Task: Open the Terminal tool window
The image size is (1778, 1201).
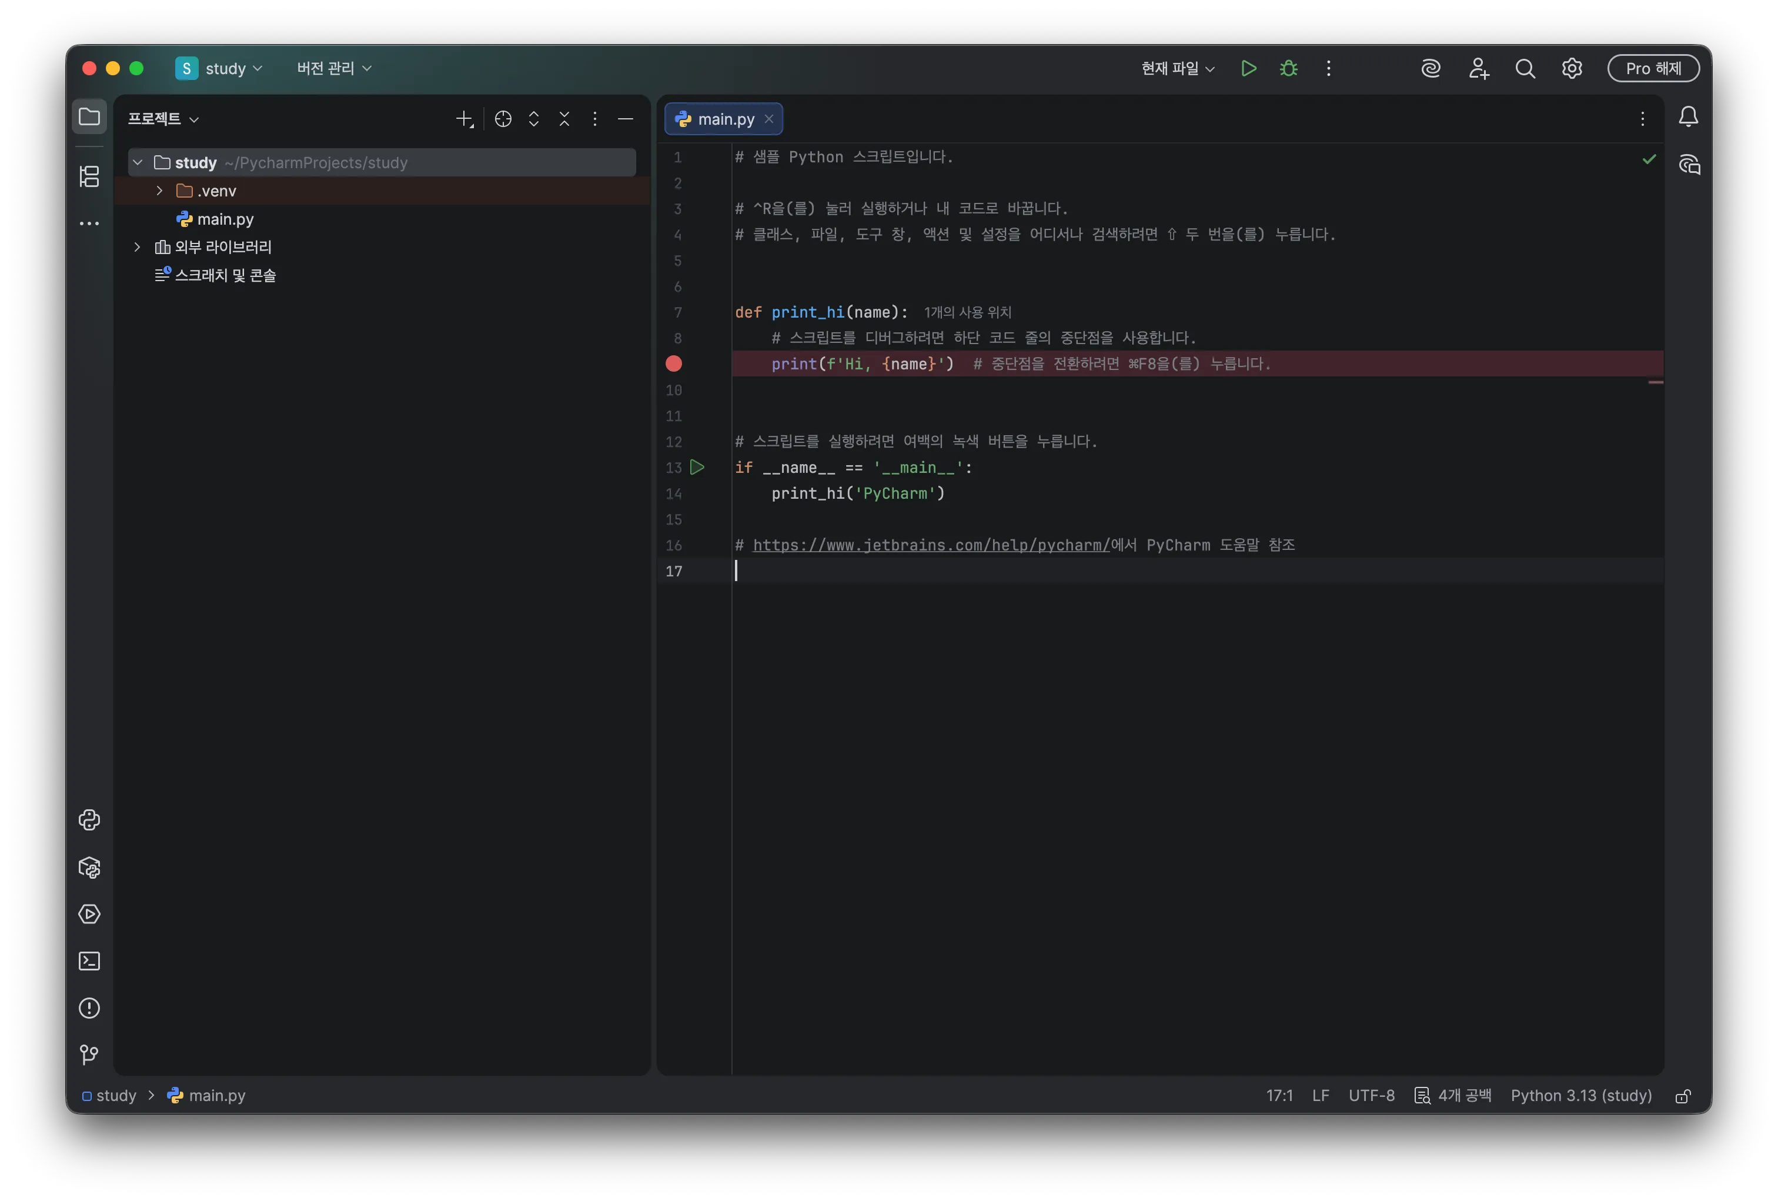Action: 89,960
